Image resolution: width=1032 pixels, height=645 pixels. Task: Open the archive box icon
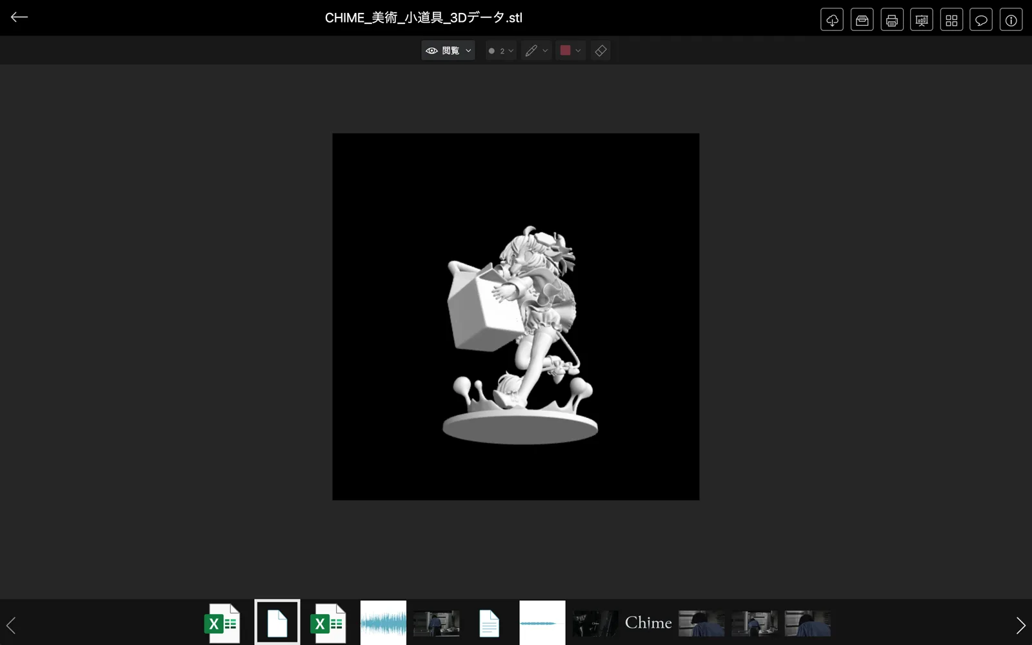862,20
